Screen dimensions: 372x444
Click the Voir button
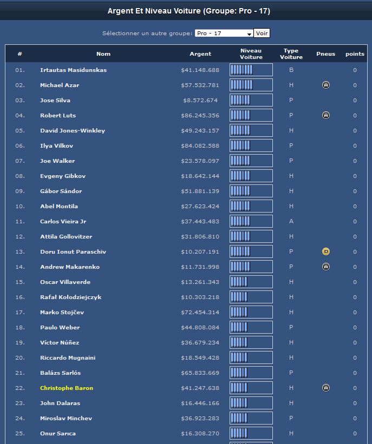click(262, 33)
